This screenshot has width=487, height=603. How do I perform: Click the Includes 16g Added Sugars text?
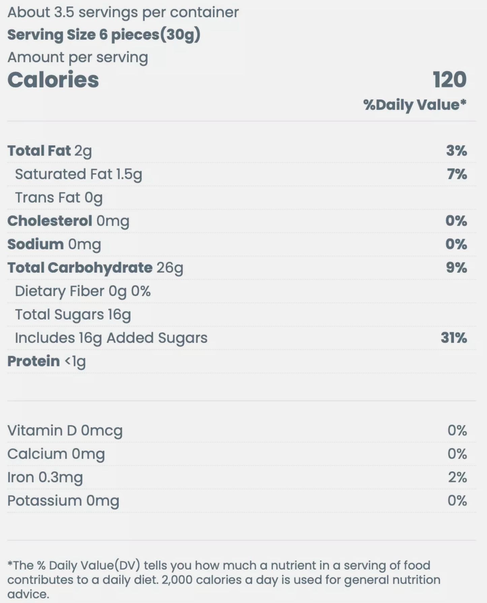tap(111, 338)
